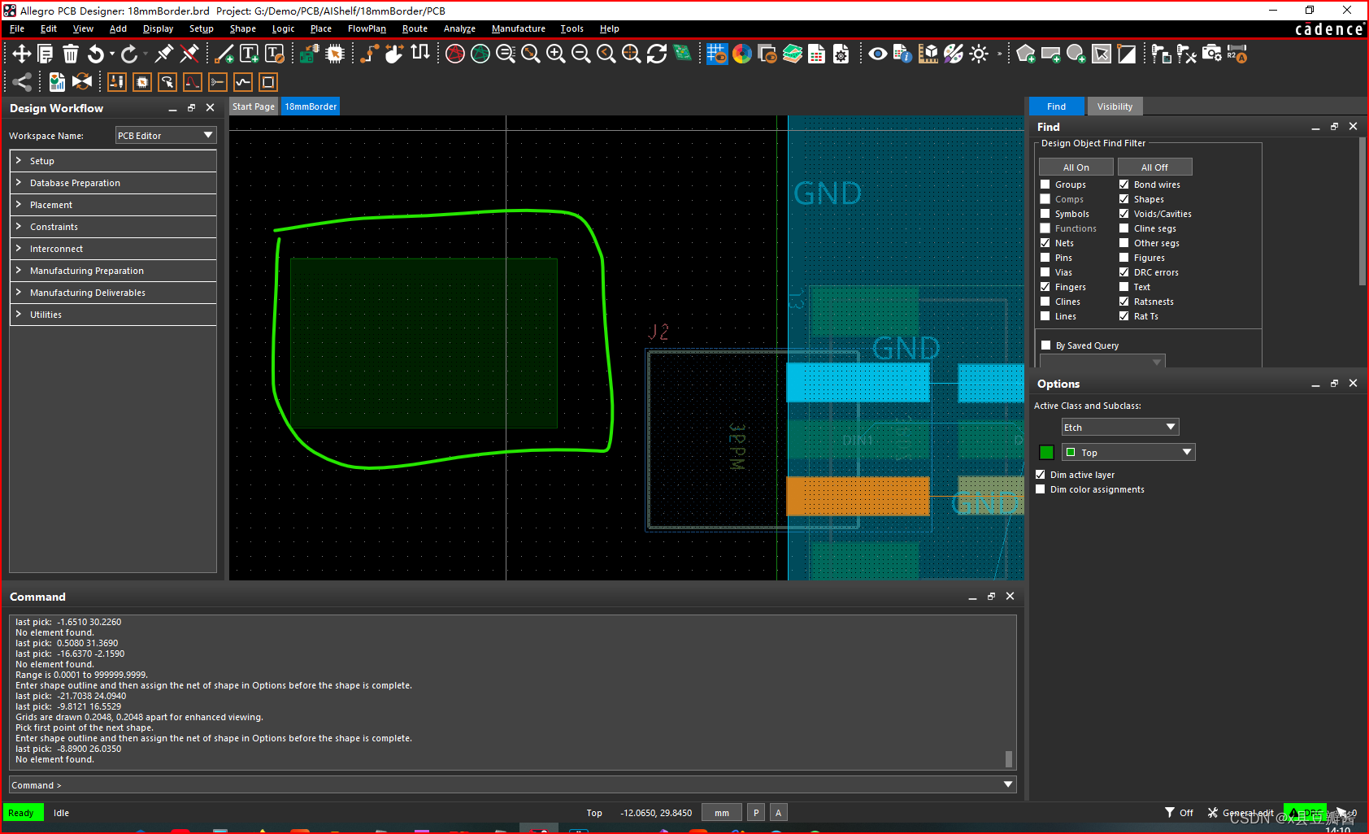Click the Show Element eye icon
1369x834 pixels.
[878, 54]
